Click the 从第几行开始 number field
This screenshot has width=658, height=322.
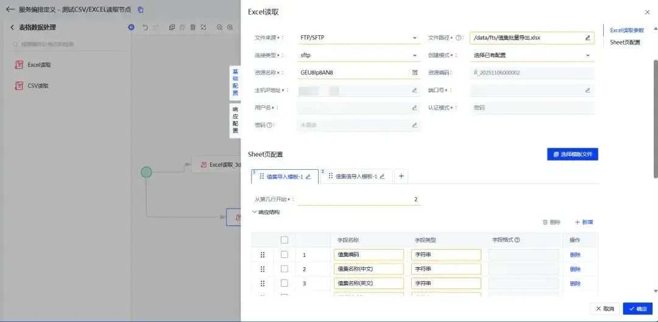[359, 200]
